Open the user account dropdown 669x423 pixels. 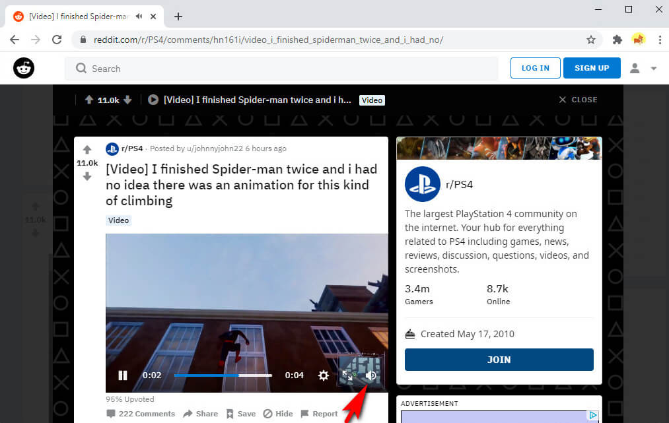(643, 68)
